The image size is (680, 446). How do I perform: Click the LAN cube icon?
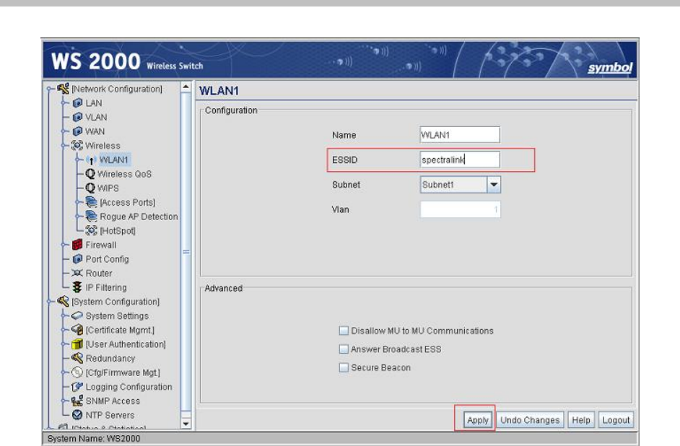tap(77, 103)
